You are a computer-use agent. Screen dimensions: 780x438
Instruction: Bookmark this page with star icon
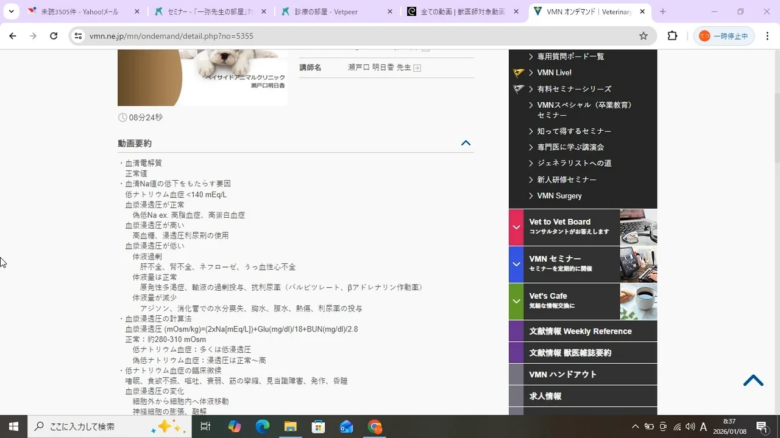tap(643, 36)
